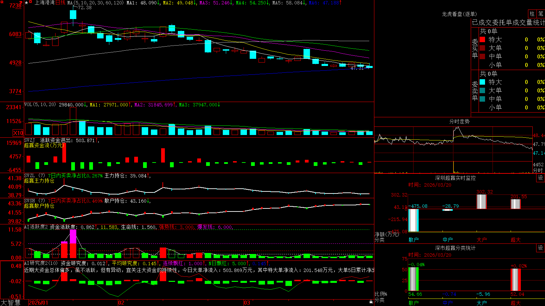Select the 超大 category under 深市超赢分类统计

516,303
